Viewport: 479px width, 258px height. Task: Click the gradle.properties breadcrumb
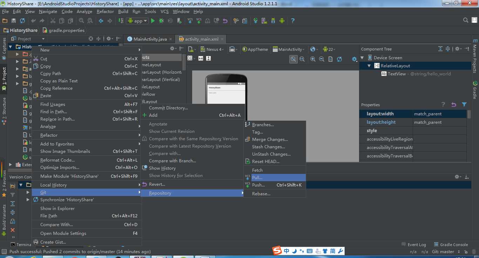point(63,30)
